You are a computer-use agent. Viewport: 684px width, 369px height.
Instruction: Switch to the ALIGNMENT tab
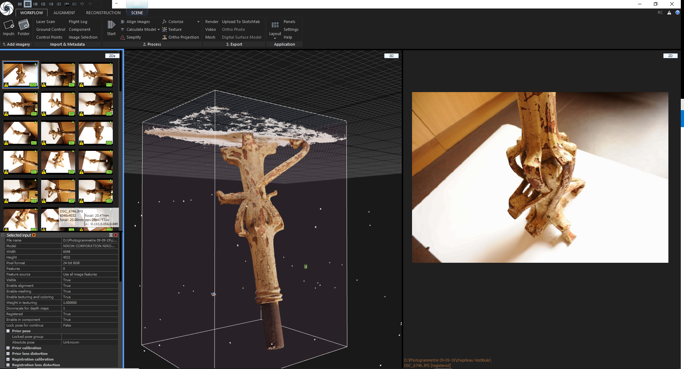click(64, 13)
